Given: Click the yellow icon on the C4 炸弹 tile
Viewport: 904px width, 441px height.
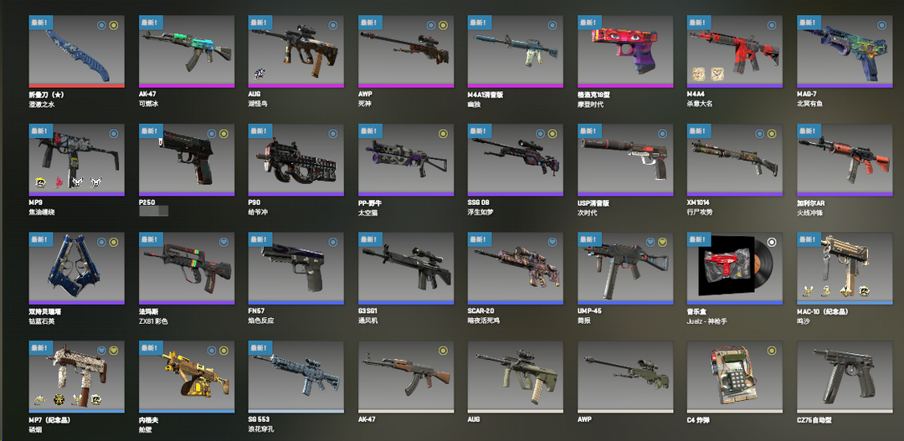Looking at the screenshot, I should pyautogui.click(x=772, y=351).
